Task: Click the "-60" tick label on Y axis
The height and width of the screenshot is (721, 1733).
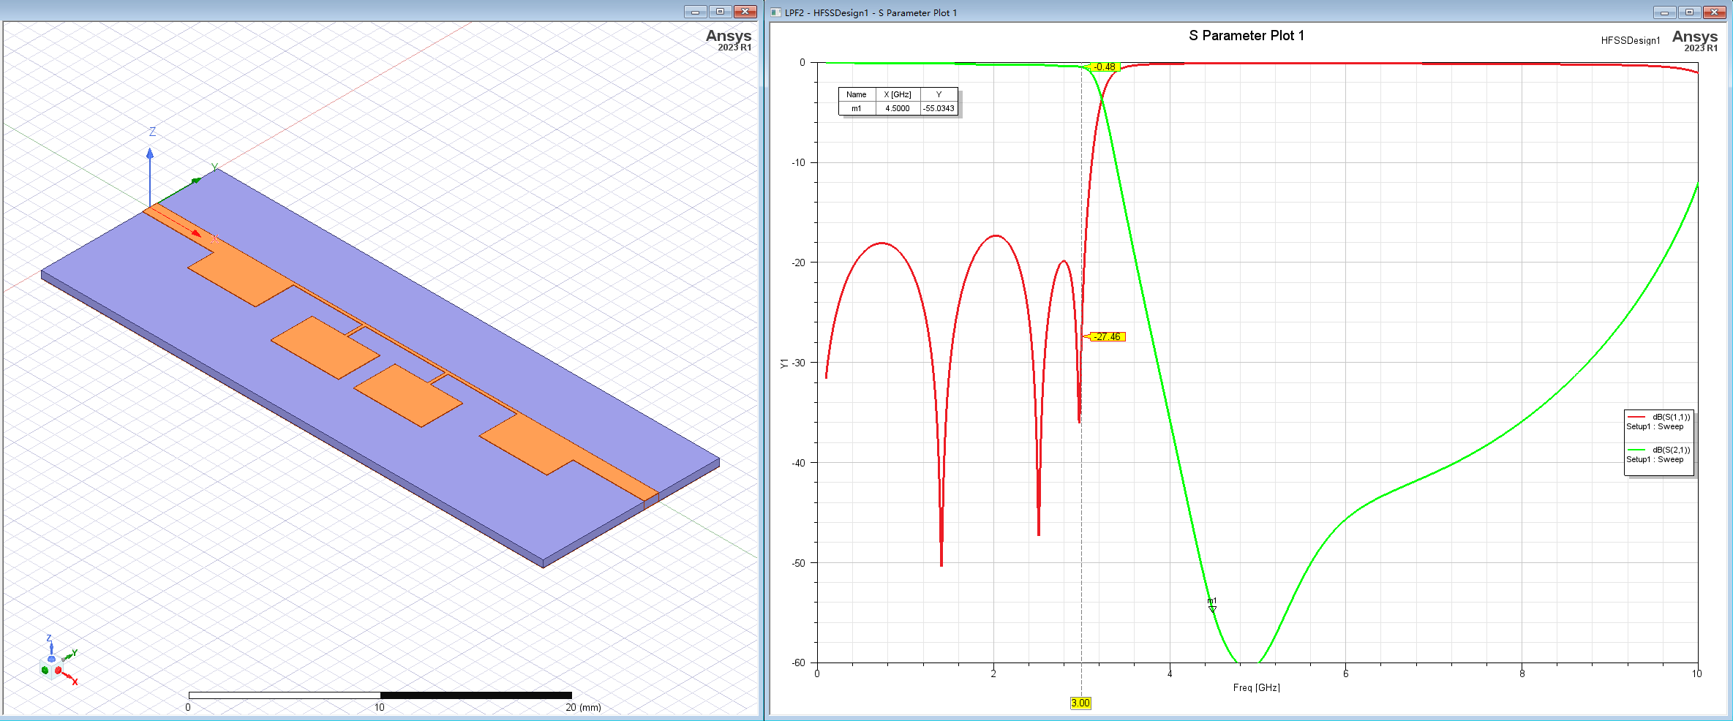Action: coord(798,663)
